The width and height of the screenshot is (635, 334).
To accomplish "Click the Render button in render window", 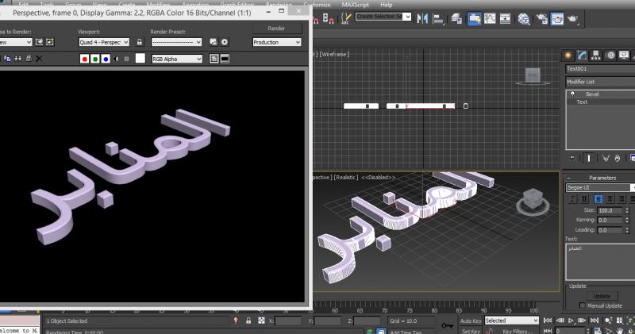I will (x=276, y=29).
